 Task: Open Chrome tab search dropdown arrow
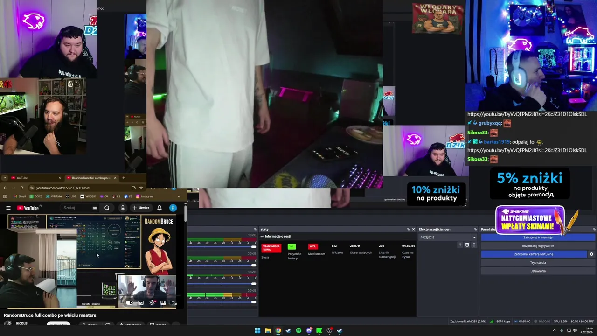point(4,178)
